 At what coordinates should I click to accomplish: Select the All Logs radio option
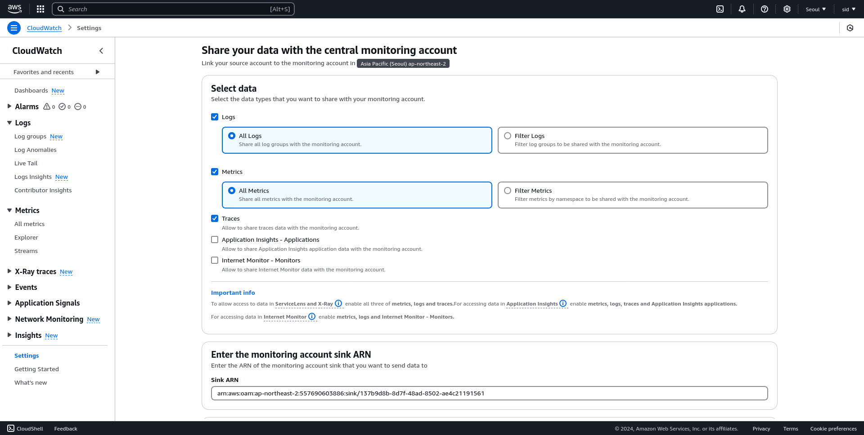tap(232, 136)
